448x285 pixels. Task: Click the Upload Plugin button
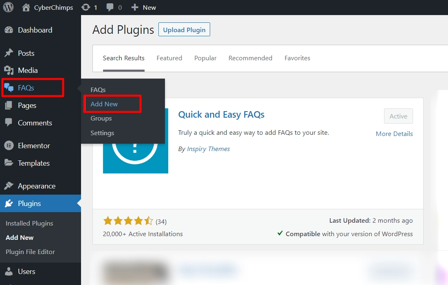pos(184,29)
